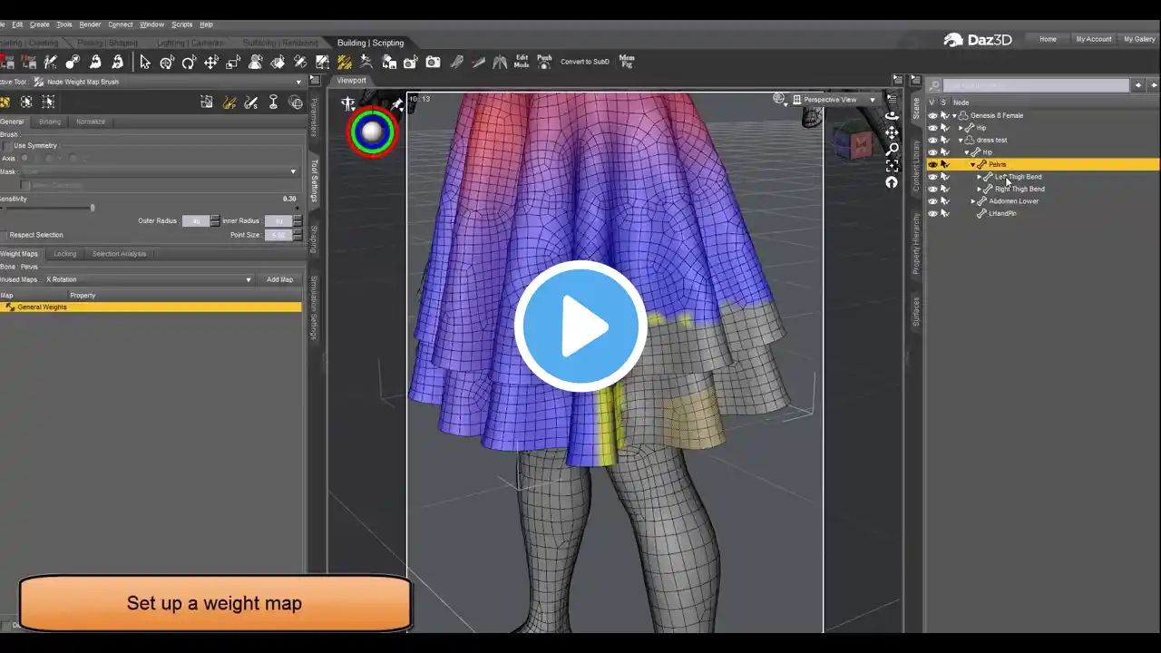Click the camera render icon in toolbar

[433, 62]
